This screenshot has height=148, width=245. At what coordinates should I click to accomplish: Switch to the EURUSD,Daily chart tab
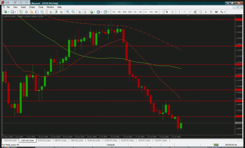click(x=44, y=141)
